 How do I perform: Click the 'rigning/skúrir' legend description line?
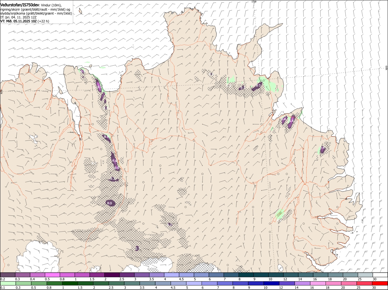35,9
